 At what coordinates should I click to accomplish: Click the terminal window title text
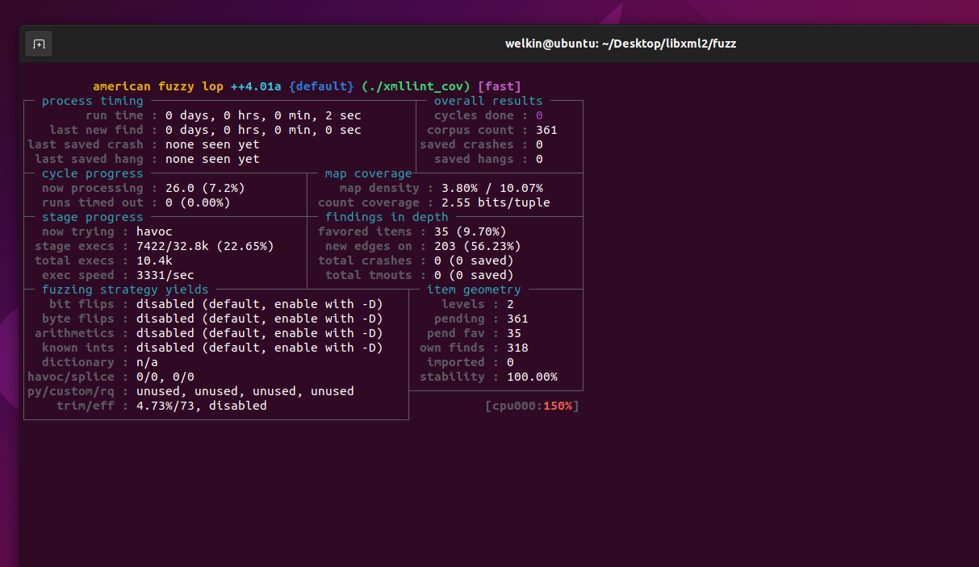pyautogui.click(x=621, y=44)
